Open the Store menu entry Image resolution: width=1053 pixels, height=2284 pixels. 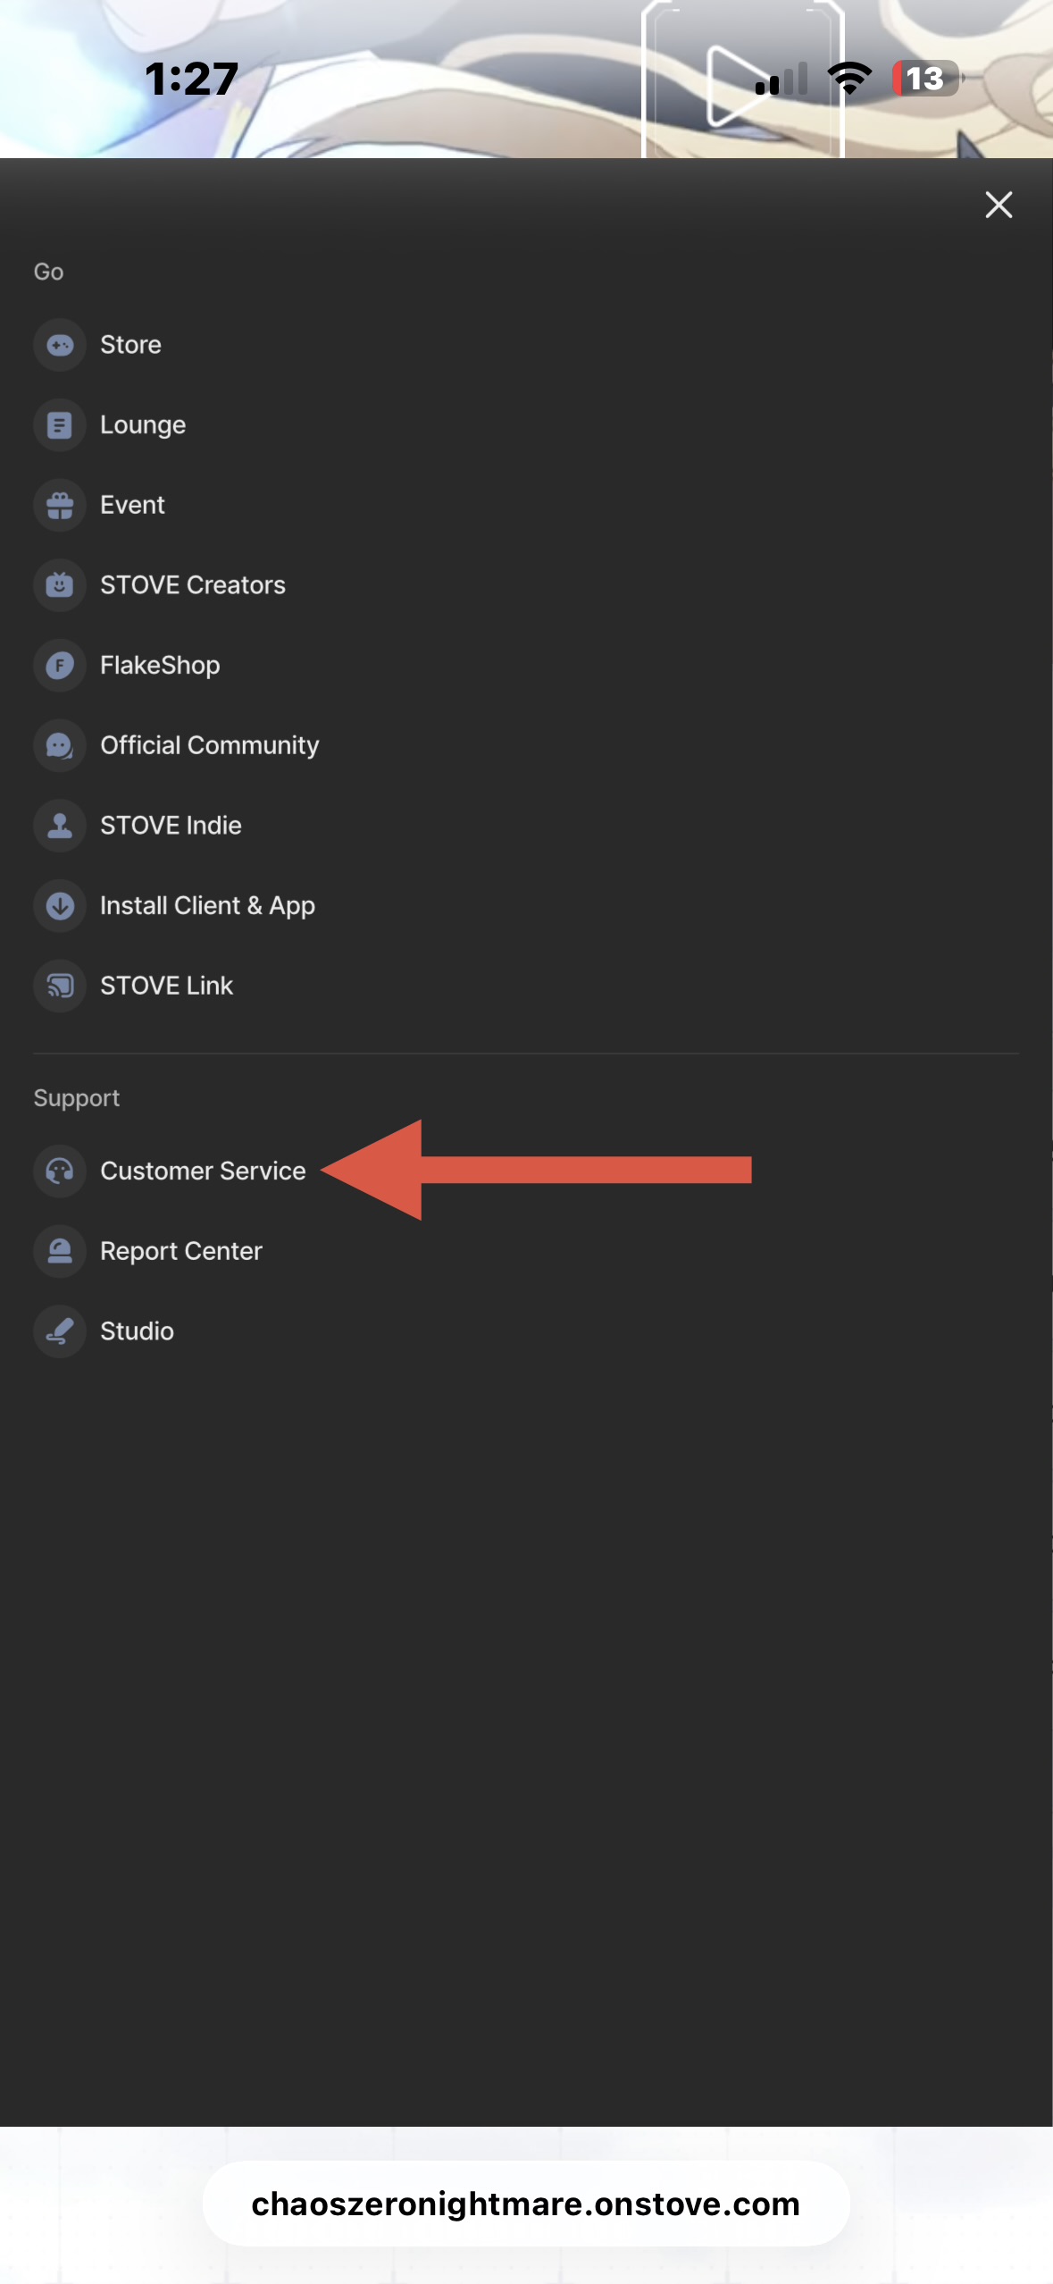[130, 345]
